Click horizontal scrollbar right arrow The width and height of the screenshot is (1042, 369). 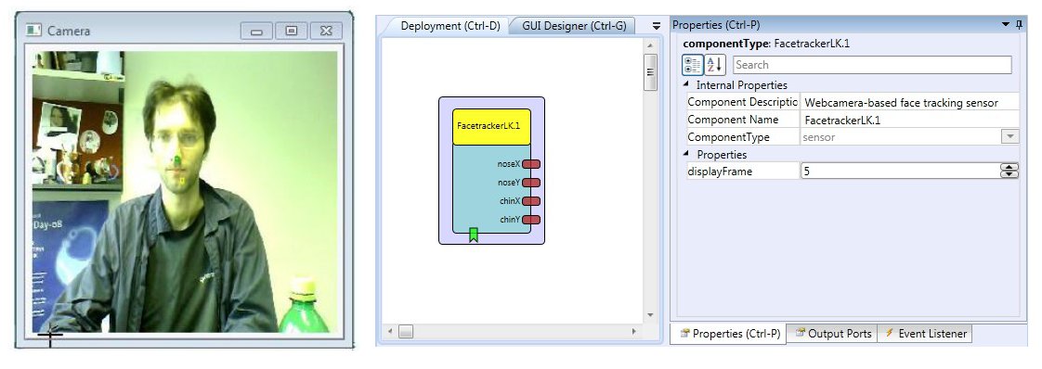(x=634, y=331)
